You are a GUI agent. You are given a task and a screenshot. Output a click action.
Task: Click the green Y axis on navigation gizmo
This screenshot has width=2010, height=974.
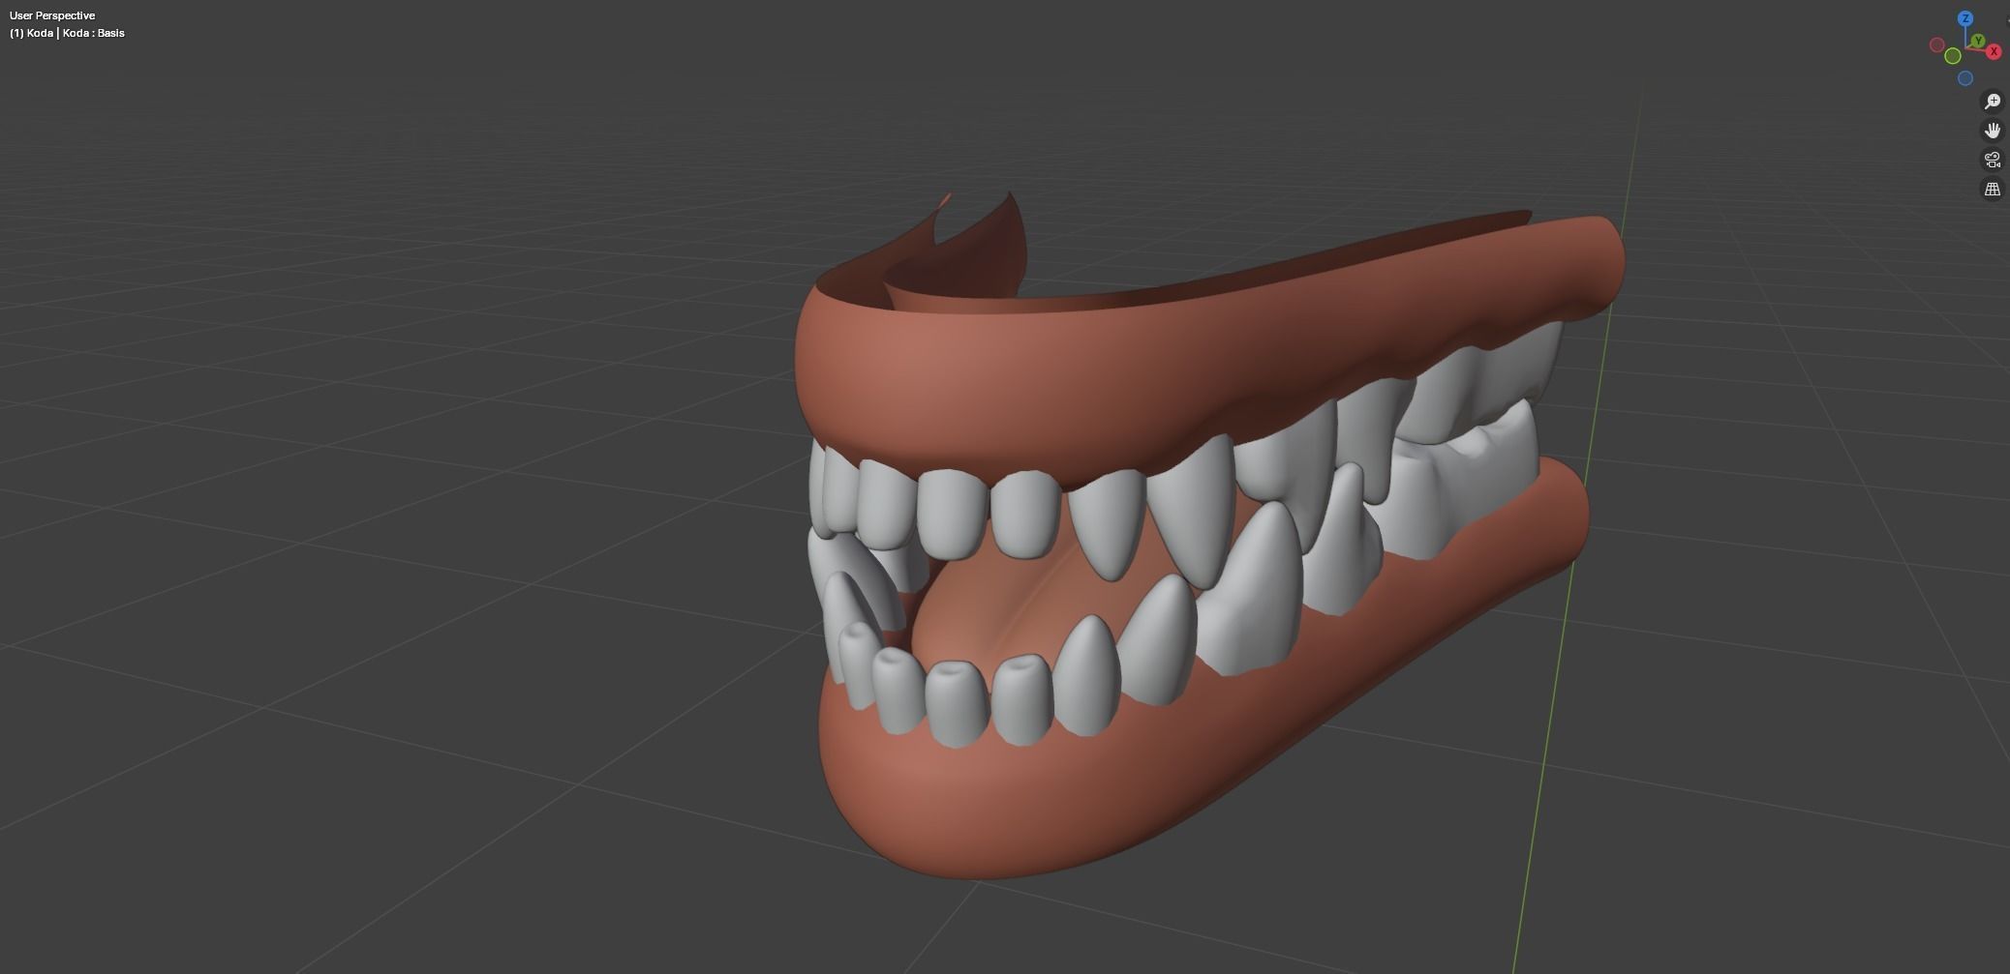[x=1978, y=41]
